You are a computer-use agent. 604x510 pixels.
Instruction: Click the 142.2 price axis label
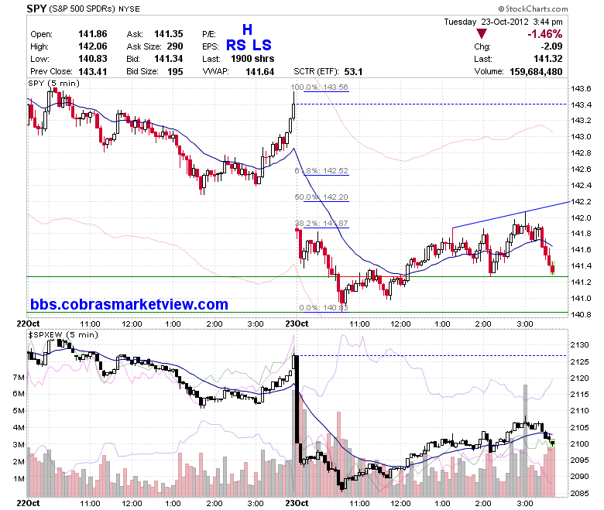581,201
